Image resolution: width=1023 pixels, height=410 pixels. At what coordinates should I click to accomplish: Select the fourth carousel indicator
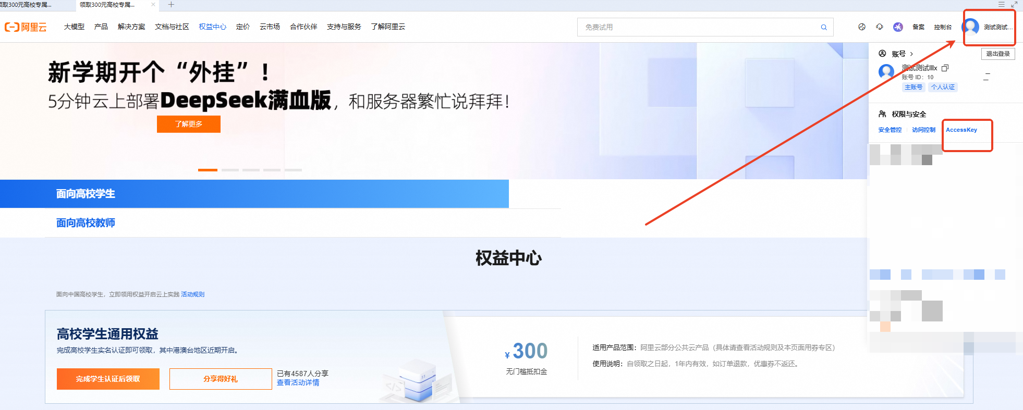coord(272,170)
